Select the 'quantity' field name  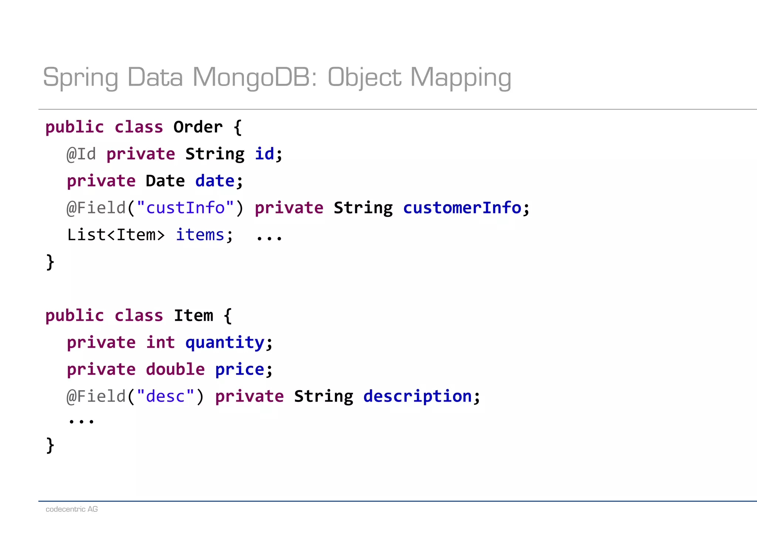[225, 343]
